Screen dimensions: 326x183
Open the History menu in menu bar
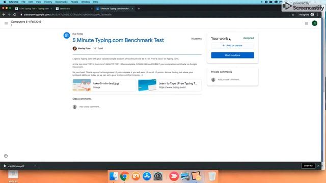[x=48, y=2]
